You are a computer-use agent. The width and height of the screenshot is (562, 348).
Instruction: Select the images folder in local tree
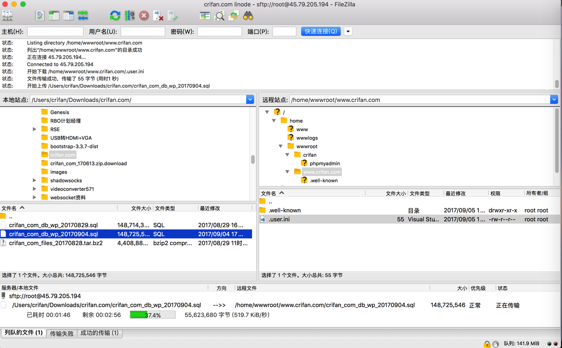point(58,172)
